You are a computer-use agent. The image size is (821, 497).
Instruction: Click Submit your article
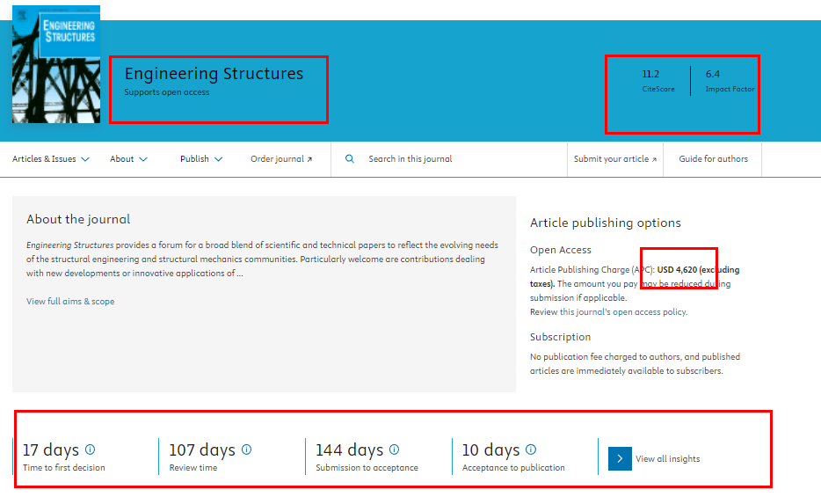[614, 158]
